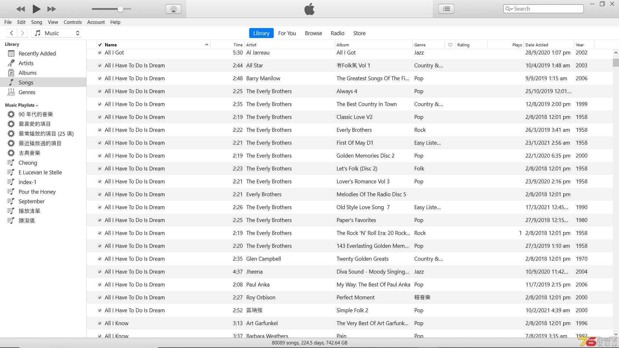Viewport: 619px width, 348px height.
Task: Switch to the Store tab
Action: tap(359, 33)
